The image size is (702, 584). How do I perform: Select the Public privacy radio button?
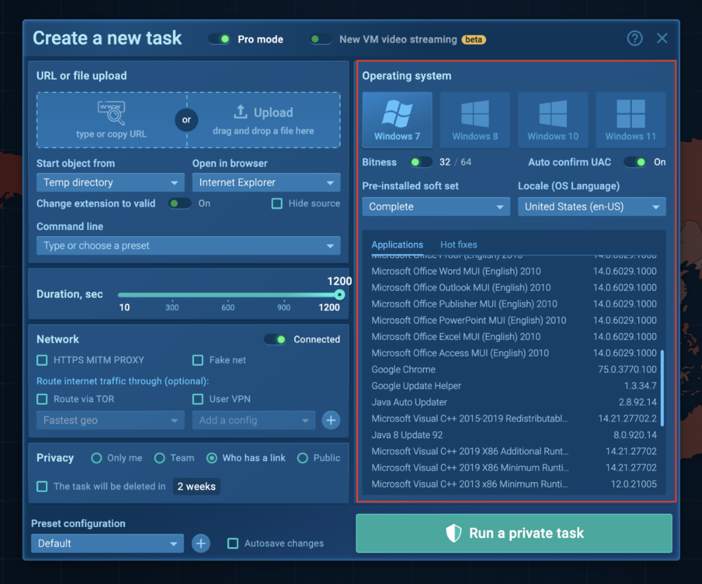click(302, 458)
